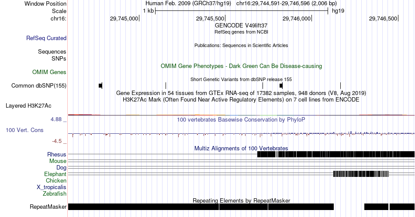Click the 29,746,000 ruler position
Screen dimensions: 415x217
297,18
